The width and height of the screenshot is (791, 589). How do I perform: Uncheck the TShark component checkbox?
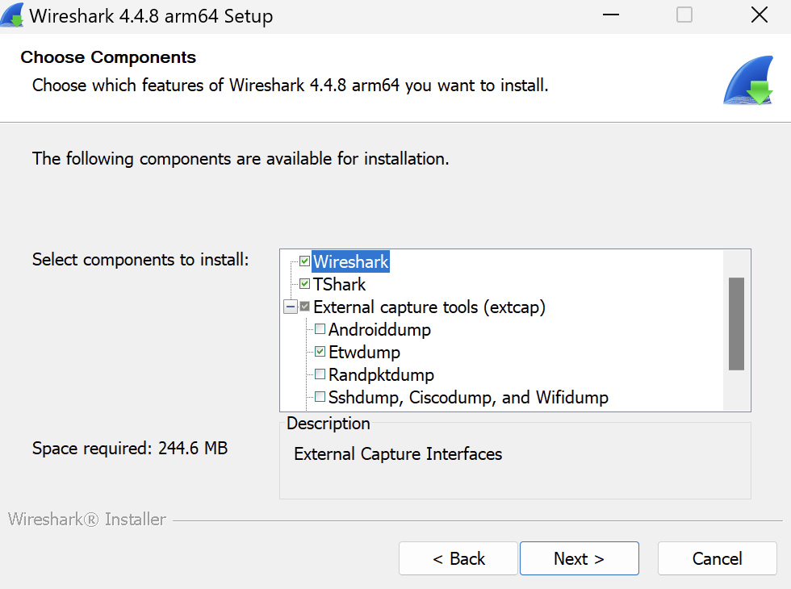pyautogui.click(x=304, y=284)
